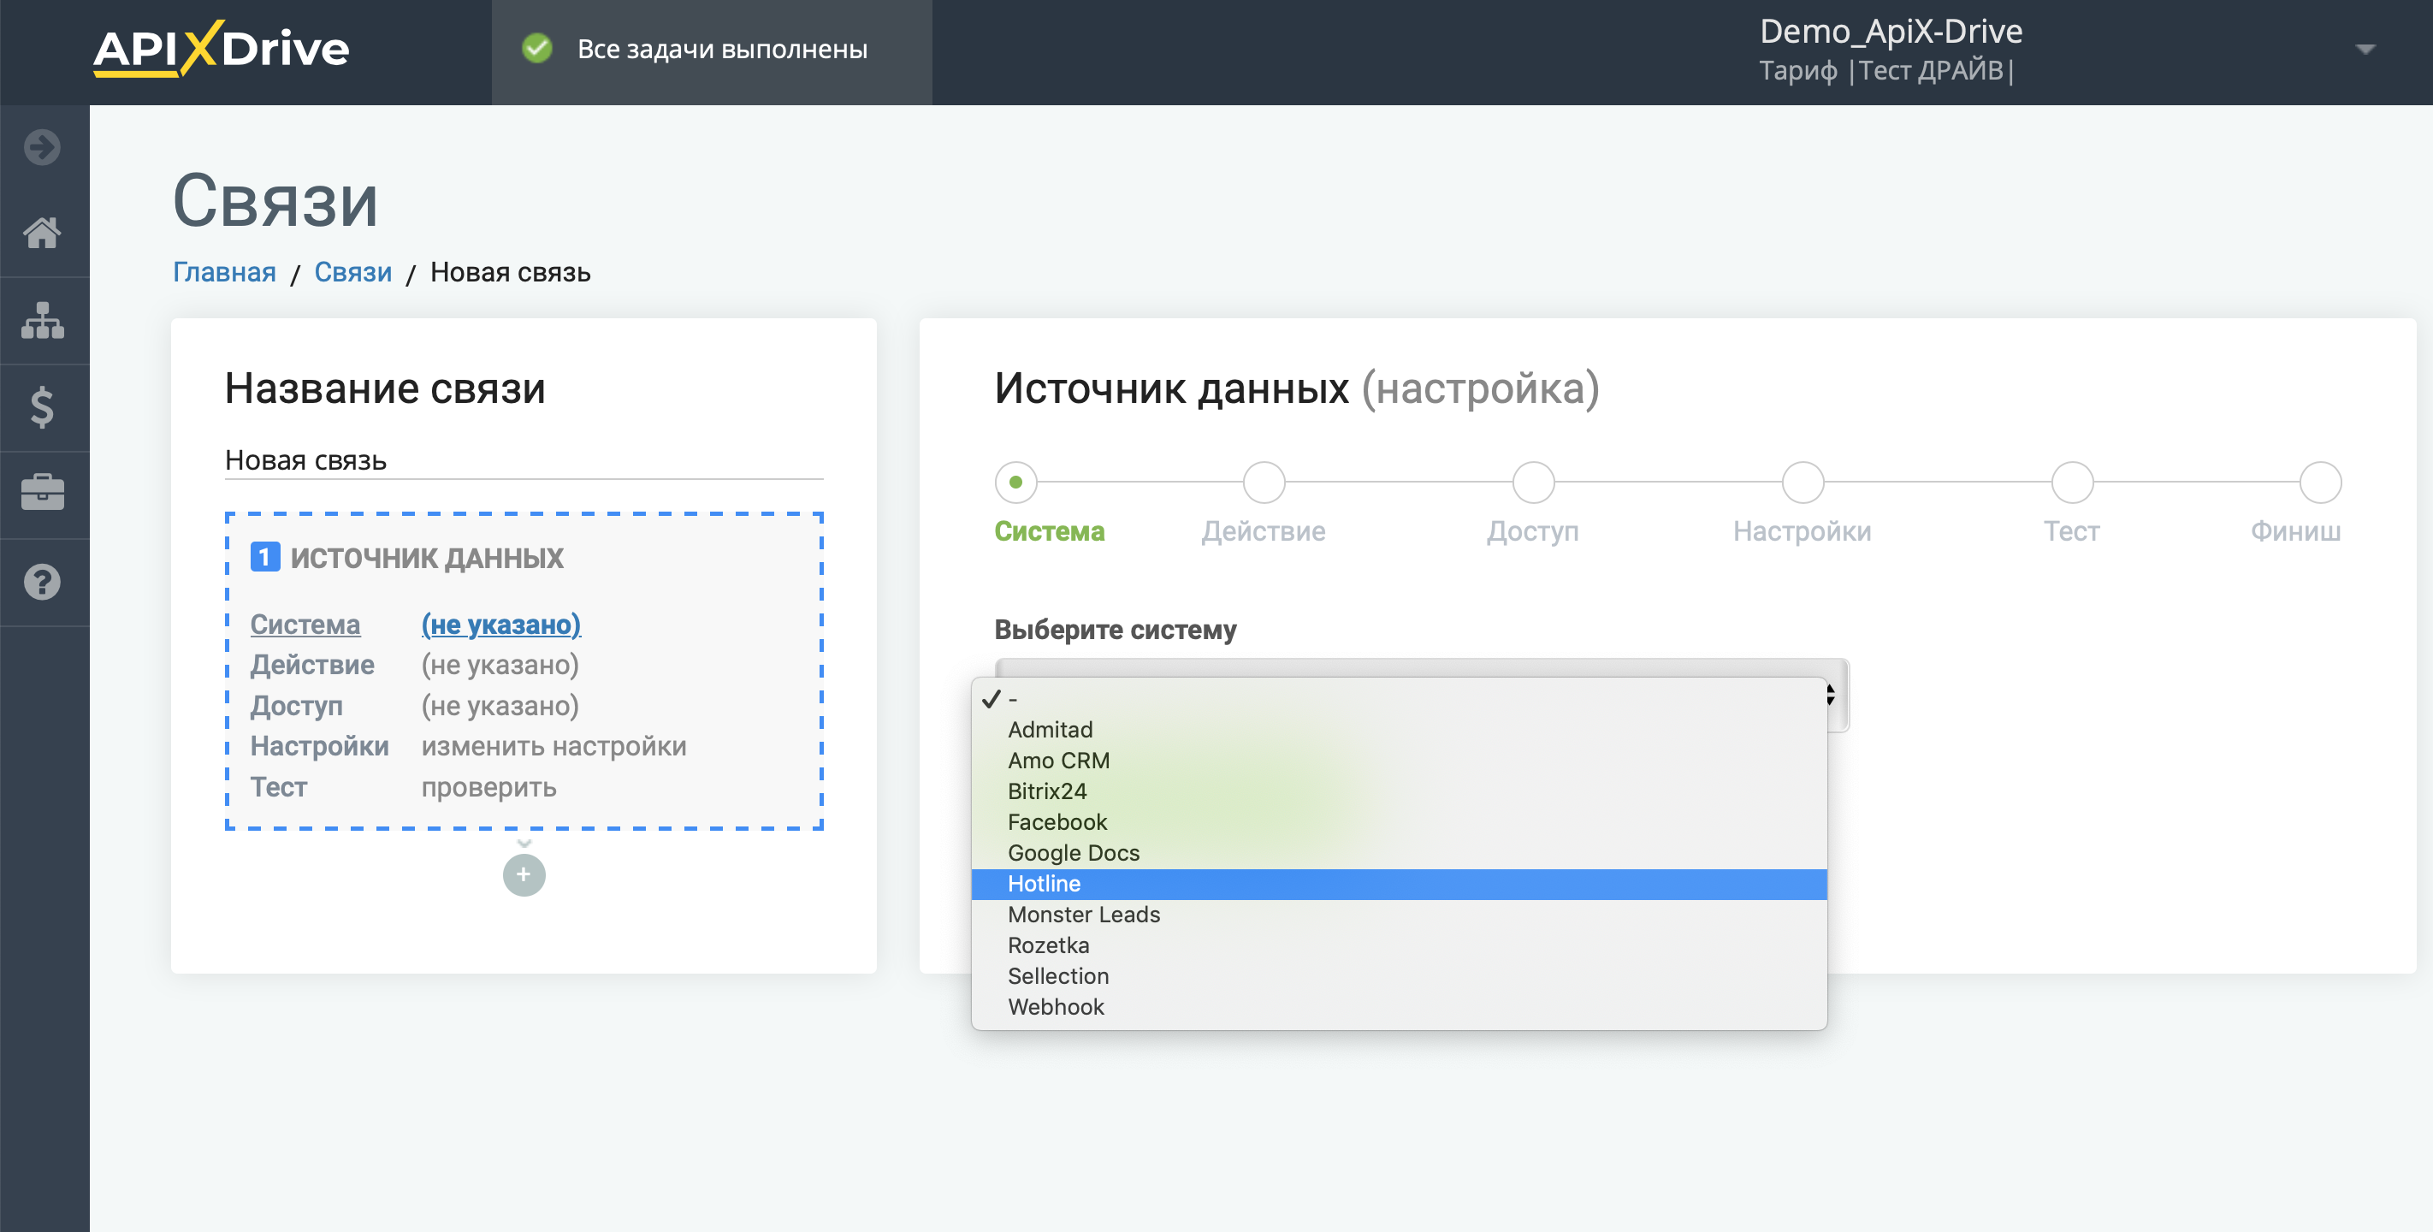Open the home icon in sidebar

[x=43, y=233]
